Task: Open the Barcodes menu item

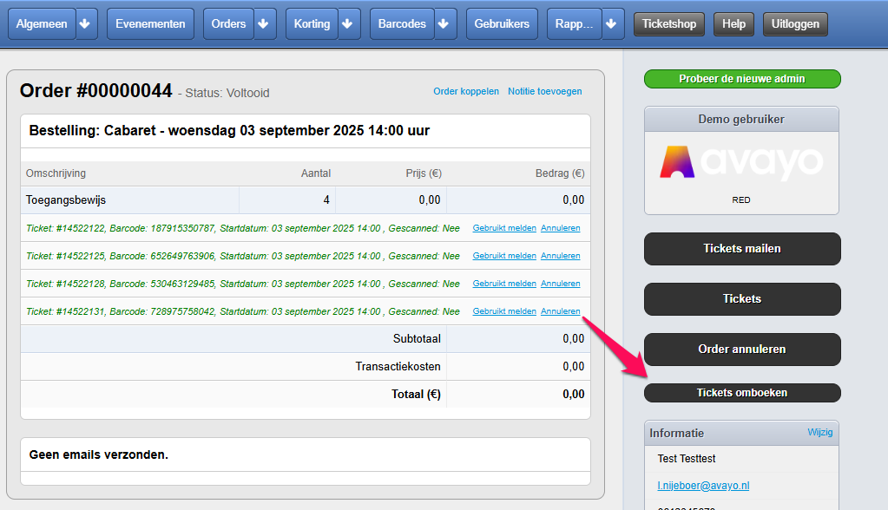Action: coord(402,23)
